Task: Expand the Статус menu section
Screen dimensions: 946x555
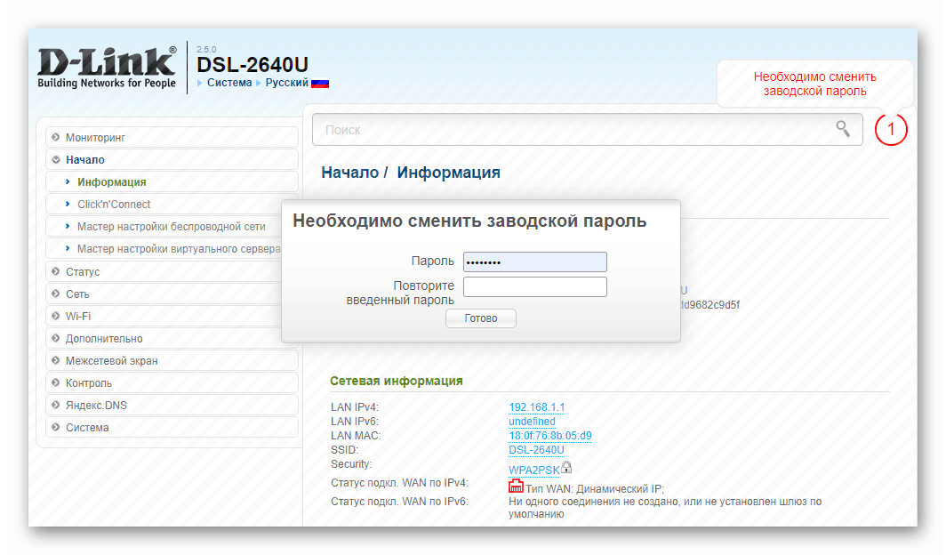Action: (x=172, y=272)
